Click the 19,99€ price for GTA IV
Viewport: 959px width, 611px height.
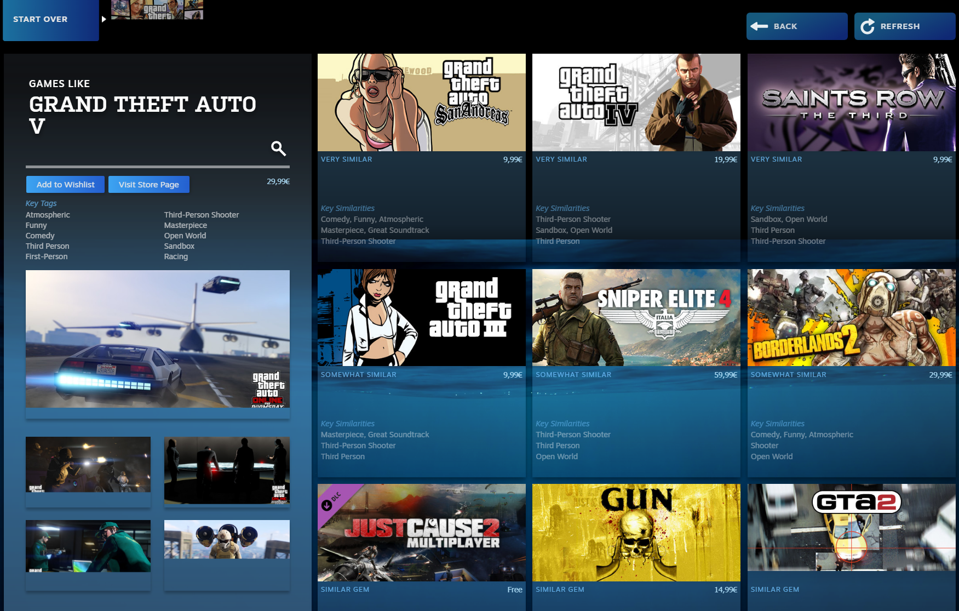(x=726, y=159)
